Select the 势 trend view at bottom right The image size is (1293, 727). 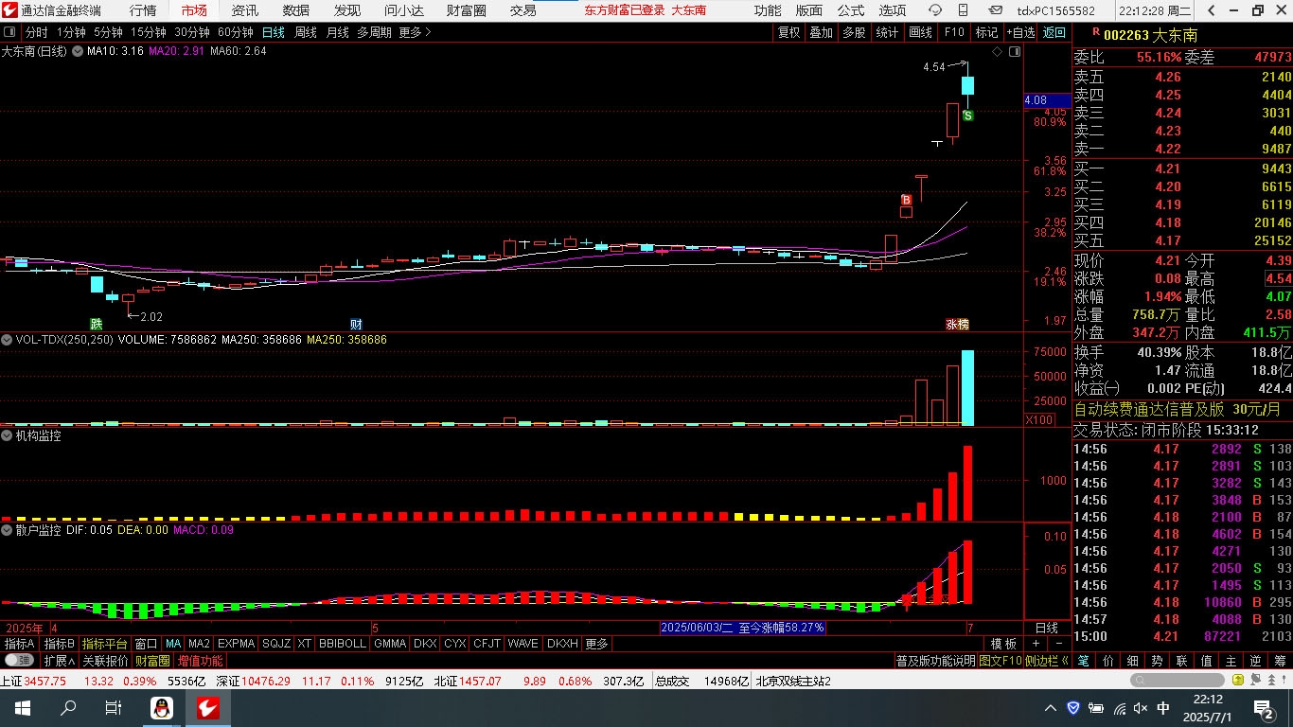coord(1159,661)
